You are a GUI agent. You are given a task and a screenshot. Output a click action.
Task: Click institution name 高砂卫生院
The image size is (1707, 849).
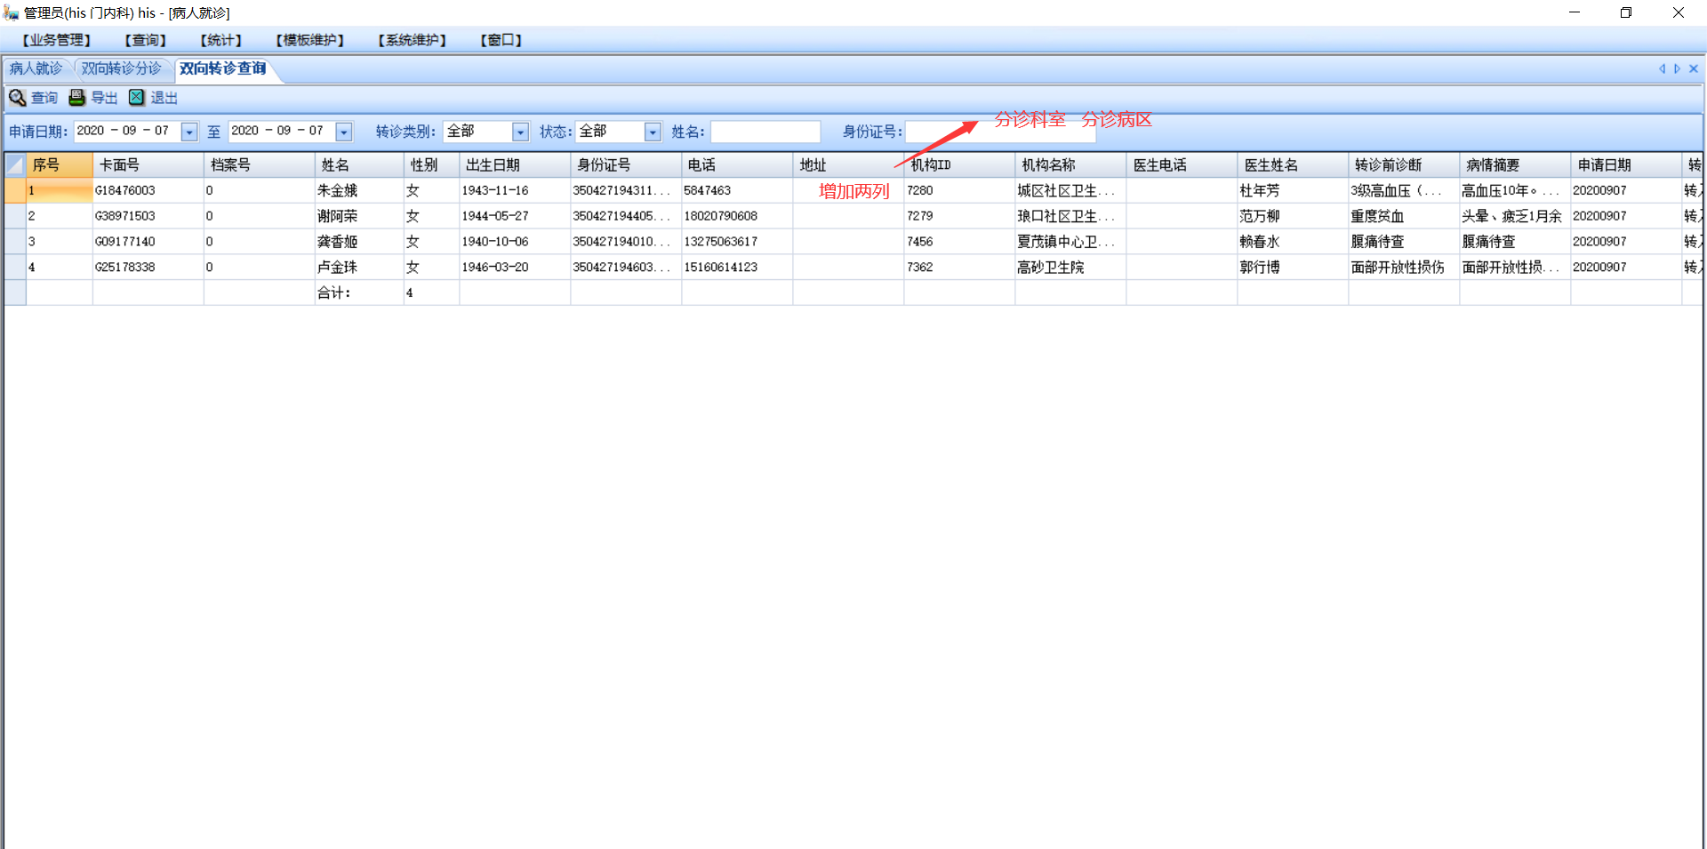click(x=1051, y=268)
